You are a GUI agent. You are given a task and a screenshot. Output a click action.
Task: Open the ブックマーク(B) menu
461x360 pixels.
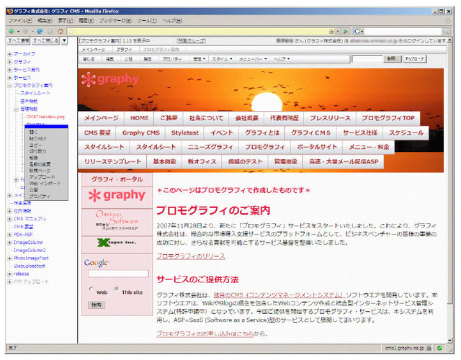115,21
